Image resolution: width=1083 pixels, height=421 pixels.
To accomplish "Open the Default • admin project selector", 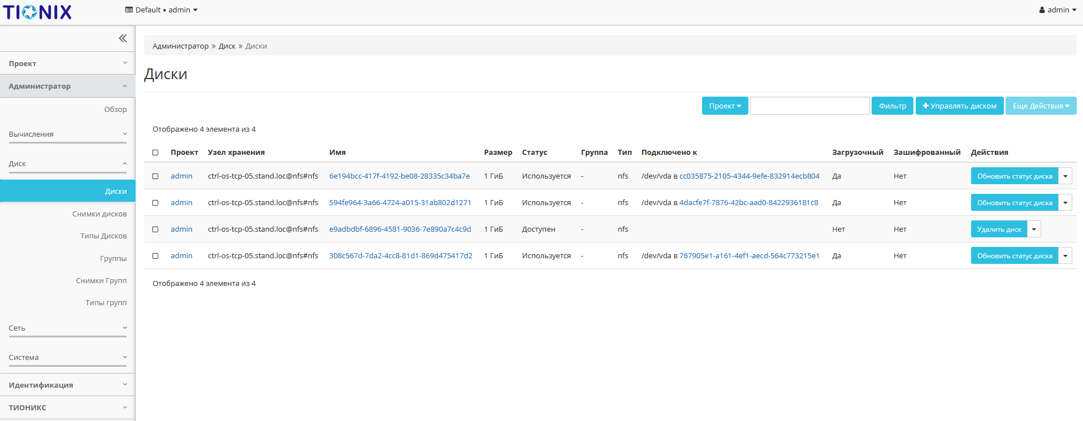I will pos(162,10).
